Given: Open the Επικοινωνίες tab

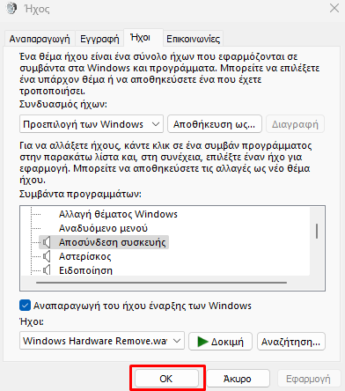Looking at the screenshot, I should click(193, 39).
